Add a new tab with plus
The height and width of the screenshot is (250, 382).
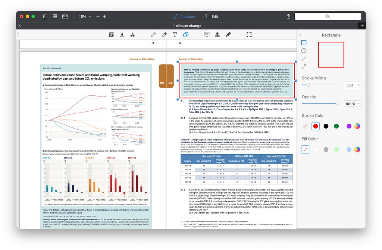pyautogui.click(x=362, y=26)
